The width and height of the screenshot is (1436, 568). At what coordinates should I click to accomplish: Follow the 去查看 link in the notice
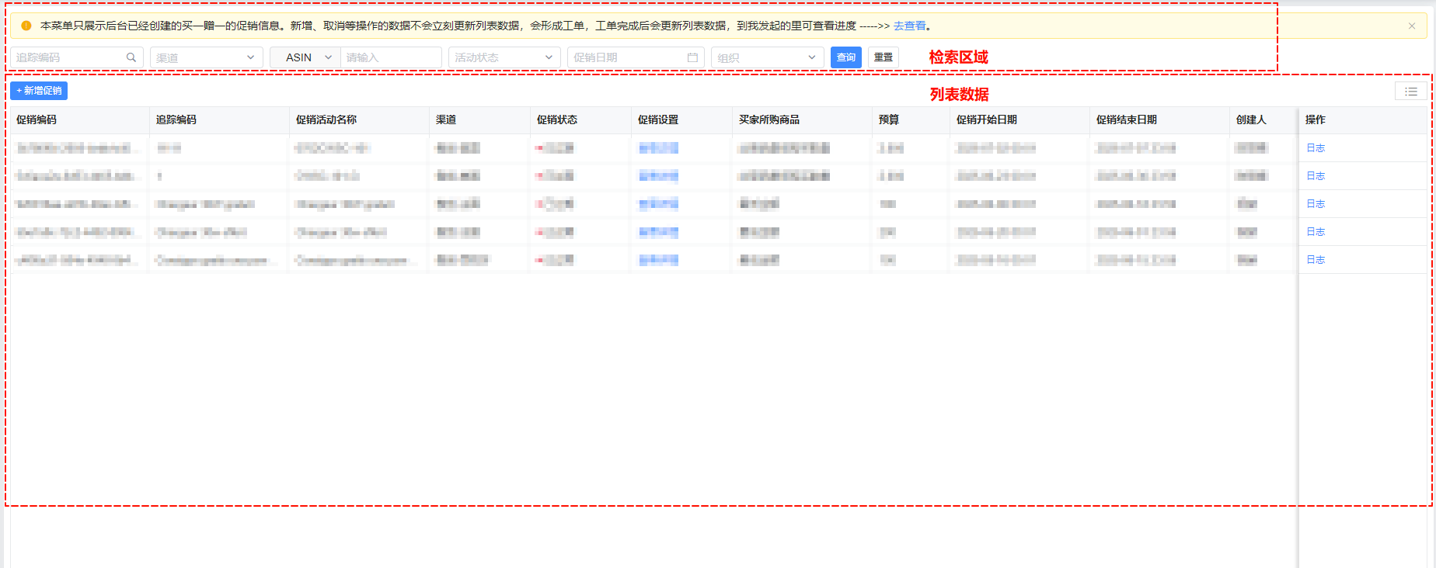(909, 26)
